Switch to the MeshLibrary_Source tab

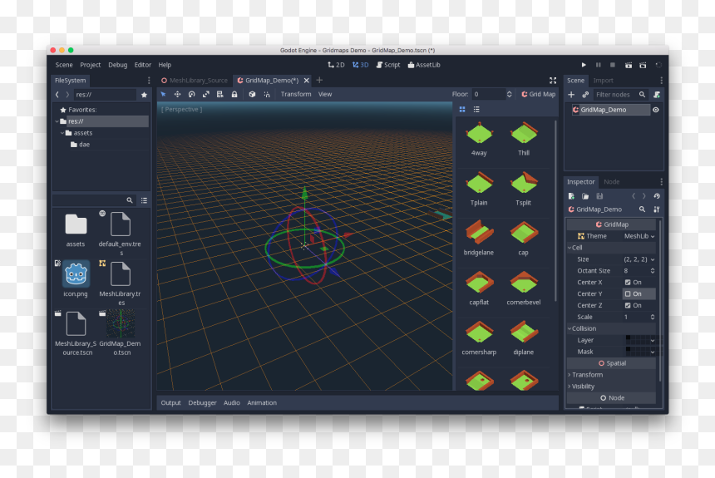pyautogui.click(x=195, y=81)
